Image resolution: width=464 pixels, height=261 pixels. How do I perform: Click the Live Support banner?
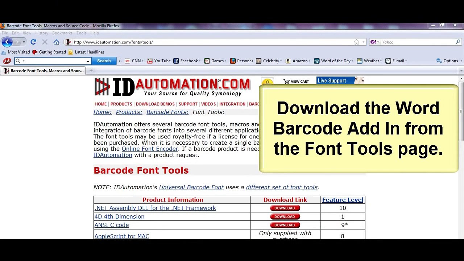coord(340,80)
